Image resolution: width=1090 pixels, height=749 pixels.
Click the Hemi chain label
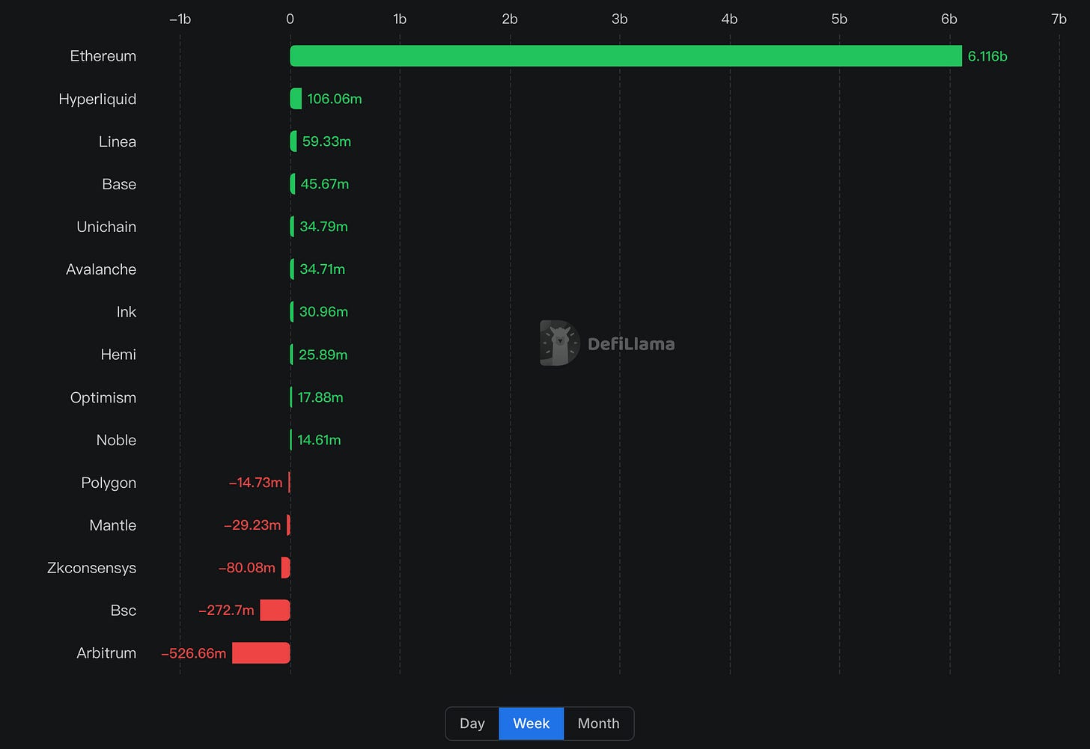tap(118, 355)
